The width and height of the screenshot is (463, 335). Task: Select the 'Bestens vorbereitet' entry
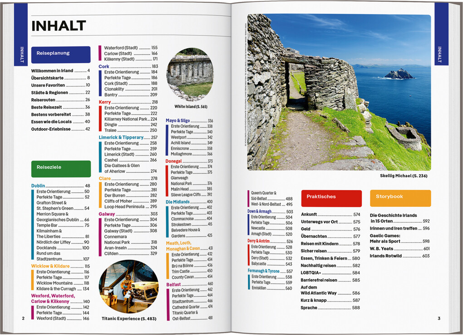coord(60,115)
